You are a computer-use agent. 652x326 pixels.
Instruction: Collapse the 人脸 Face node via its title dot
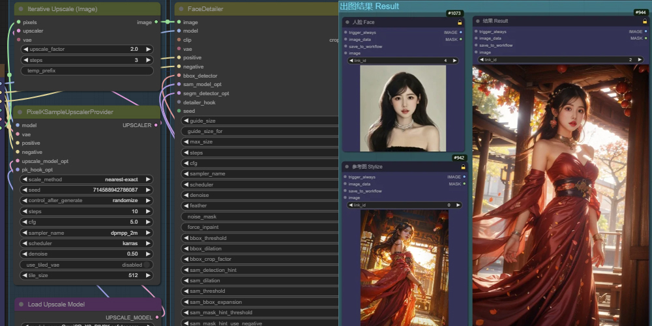coord(348,22)
